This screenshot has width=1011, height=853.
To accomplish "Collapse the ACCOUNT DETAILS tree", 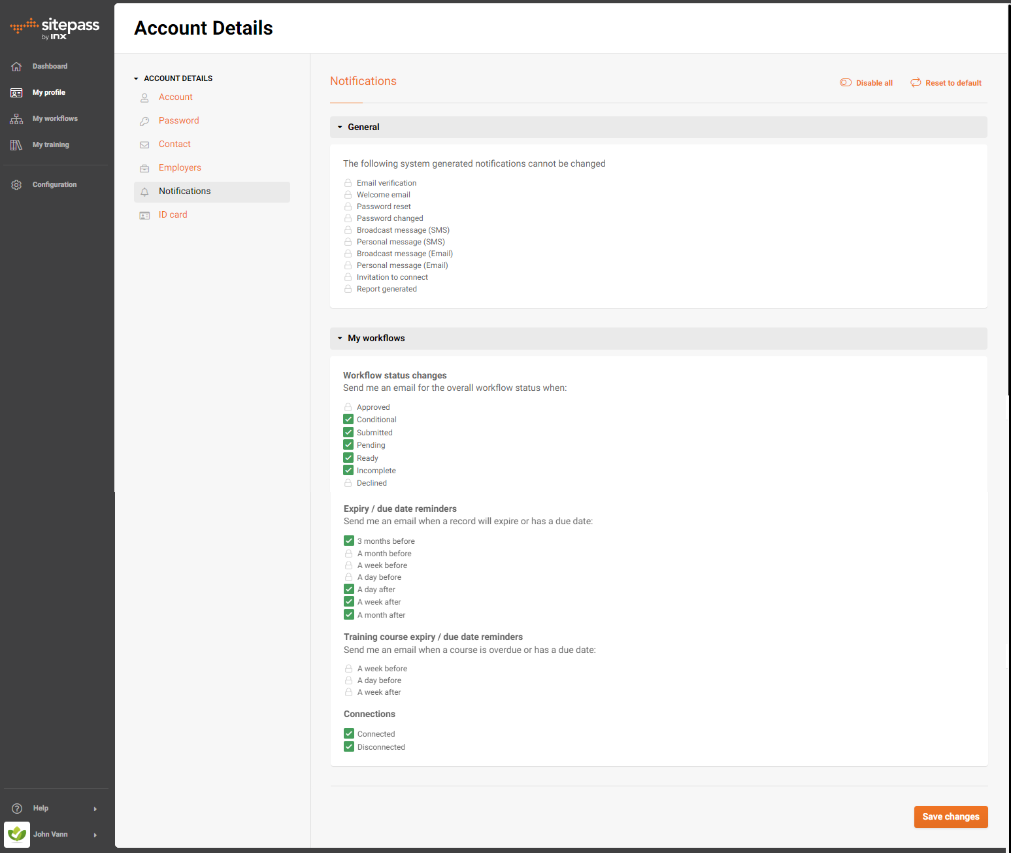I will (x=136, y=78).
